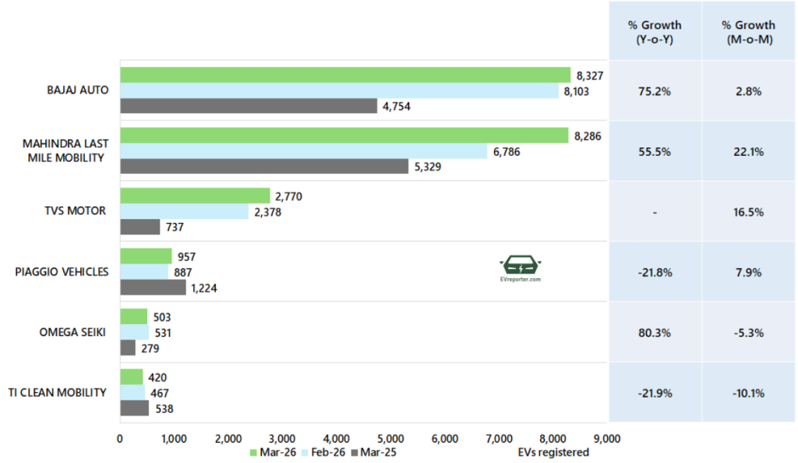This screenshot has width=798, height=463.
Task: Select Bajaj Auto's green Mar-26 bar
Action: [345, 75]
